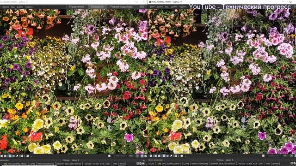Viewport: 296px width, 166px height.
Task: Toggle full screen icon in right window
Action: [176, 156]
